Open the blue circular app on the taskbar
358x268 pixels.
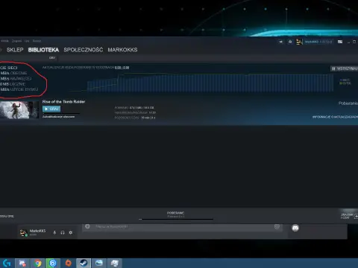(x=53, y=263)
